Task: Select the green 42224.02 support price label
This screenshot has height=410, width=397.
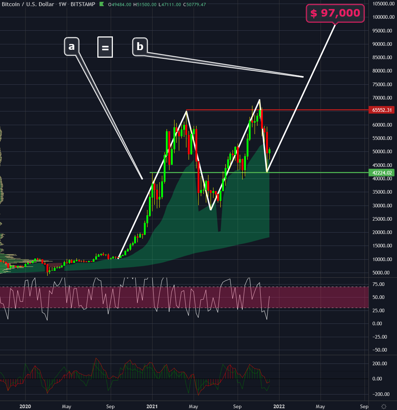Action: click(382, 173)
